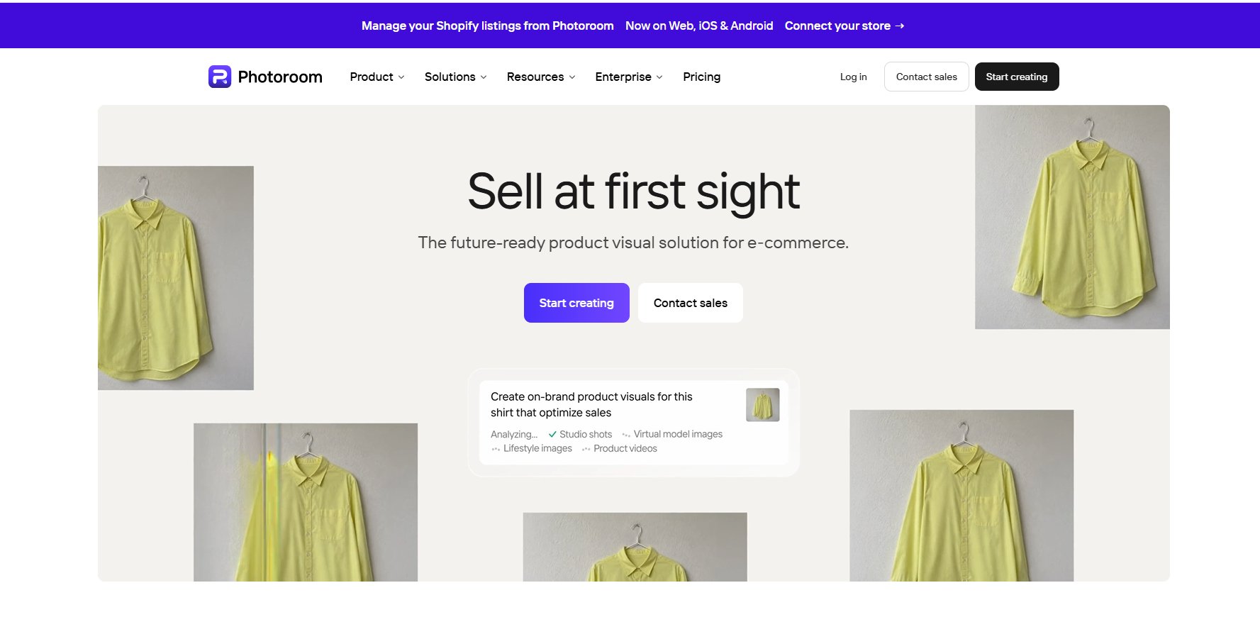The width and height of the screenshot is (1260, 617).
Task: Click the dots icon beside Virtual model images
Action: pyautogui.click(x=626, y=435)
